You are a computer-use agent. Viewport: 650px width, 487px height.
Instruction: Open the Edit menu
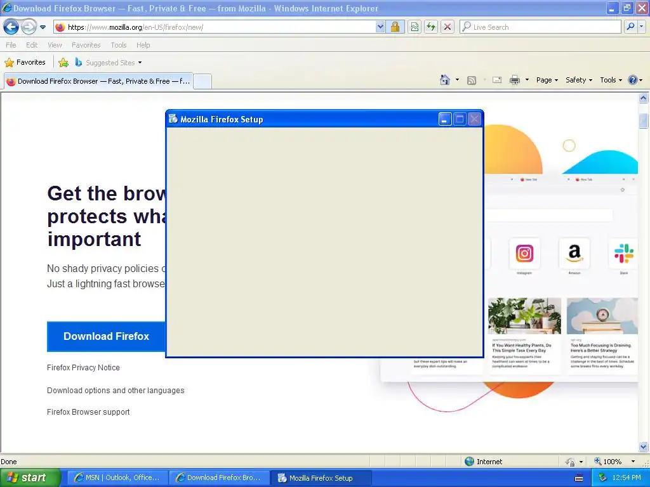click(32, 45)
